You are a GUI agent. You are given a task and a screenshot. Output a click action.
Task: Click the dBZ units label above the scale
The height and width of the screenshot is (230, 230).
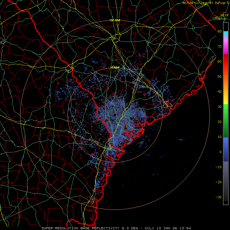[217, 18]
